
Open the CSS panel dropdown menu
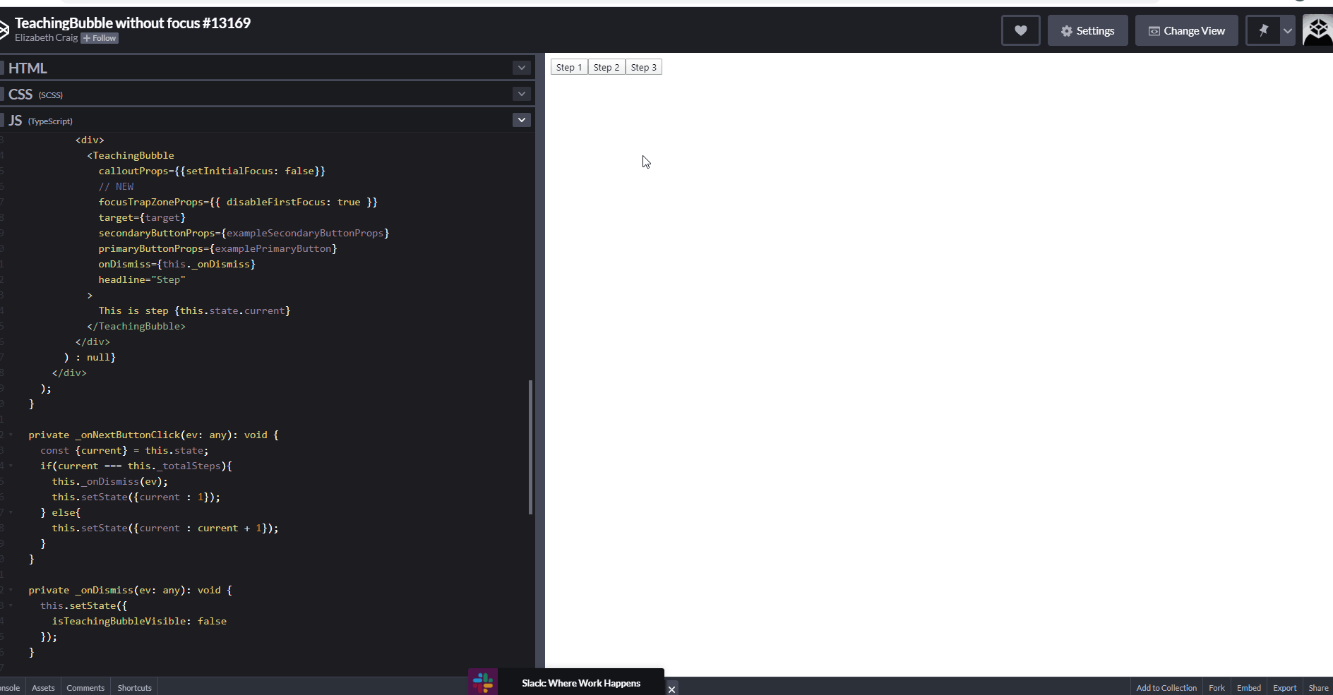[x=521, y=94]
